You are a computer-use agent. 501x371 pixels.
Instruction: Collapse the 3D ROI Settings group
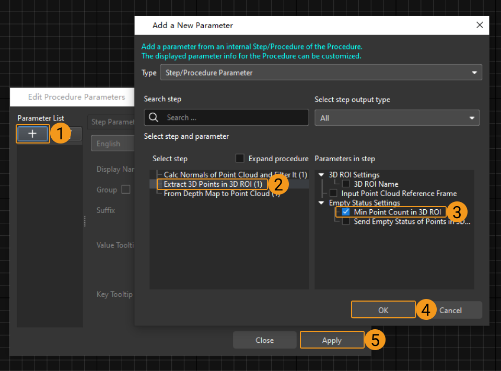[x=321, y=175]
